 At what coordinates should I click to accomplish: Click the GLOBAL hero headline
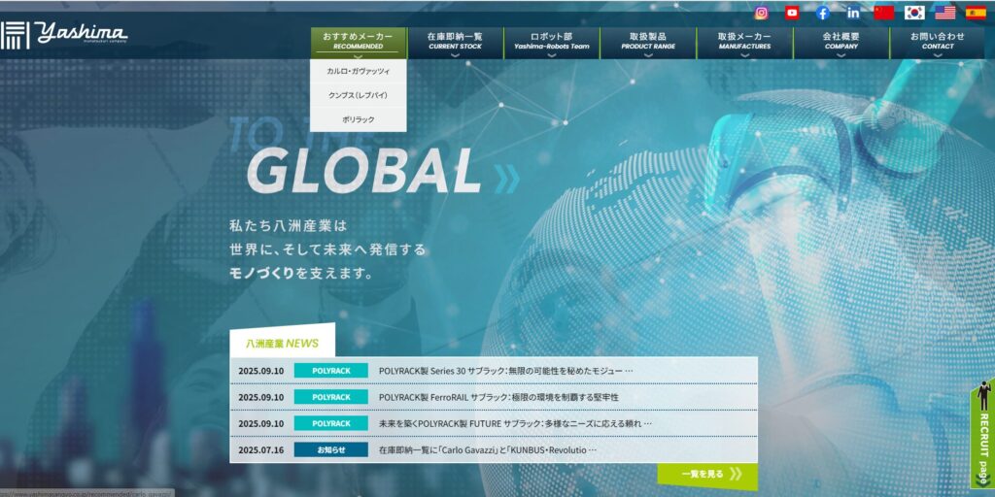pos(362,171)
